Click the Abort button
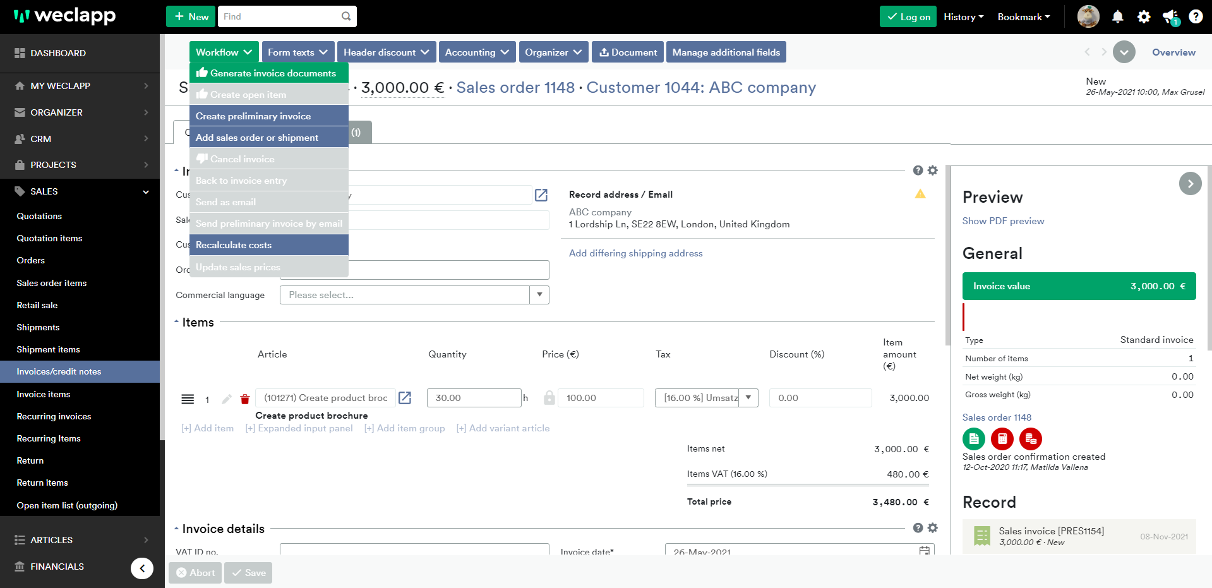This screenshot has width=1212, height=588. tap(195, 573)
